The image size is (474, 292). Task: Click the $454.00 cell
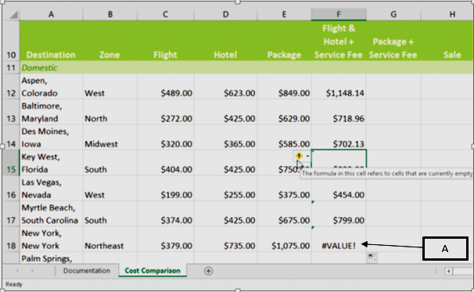coord(339,188)
